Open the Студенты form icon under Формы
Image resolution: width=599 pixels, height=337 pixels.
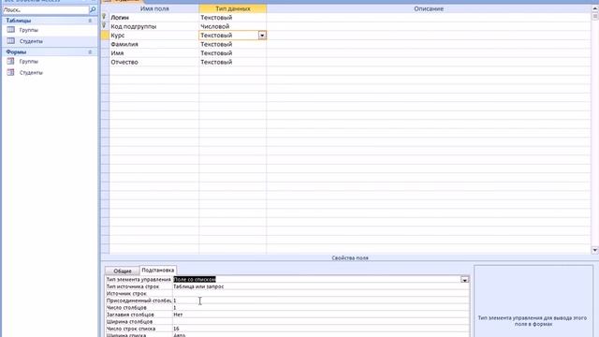pyautogui.click(x=10, y=72)
